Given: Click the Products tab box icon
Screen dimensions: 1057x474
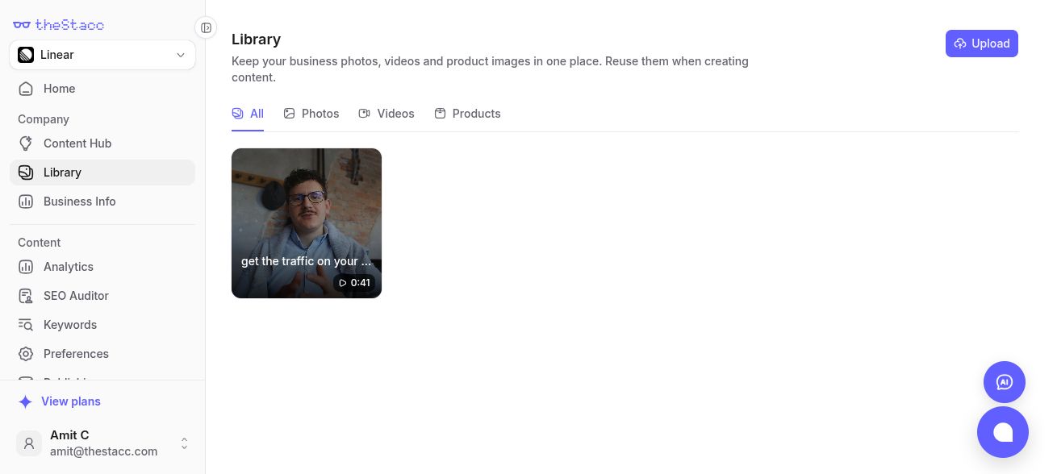Looking at the screenshot, I should point(440,114).
